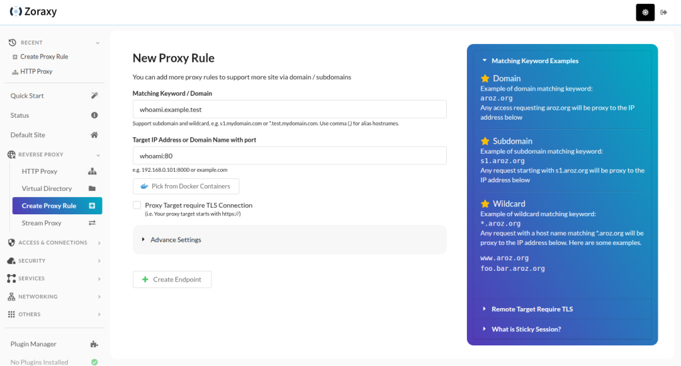Expand Security section chevron
This screenshot has height=366, width=681.
click(x=99, y=261)
